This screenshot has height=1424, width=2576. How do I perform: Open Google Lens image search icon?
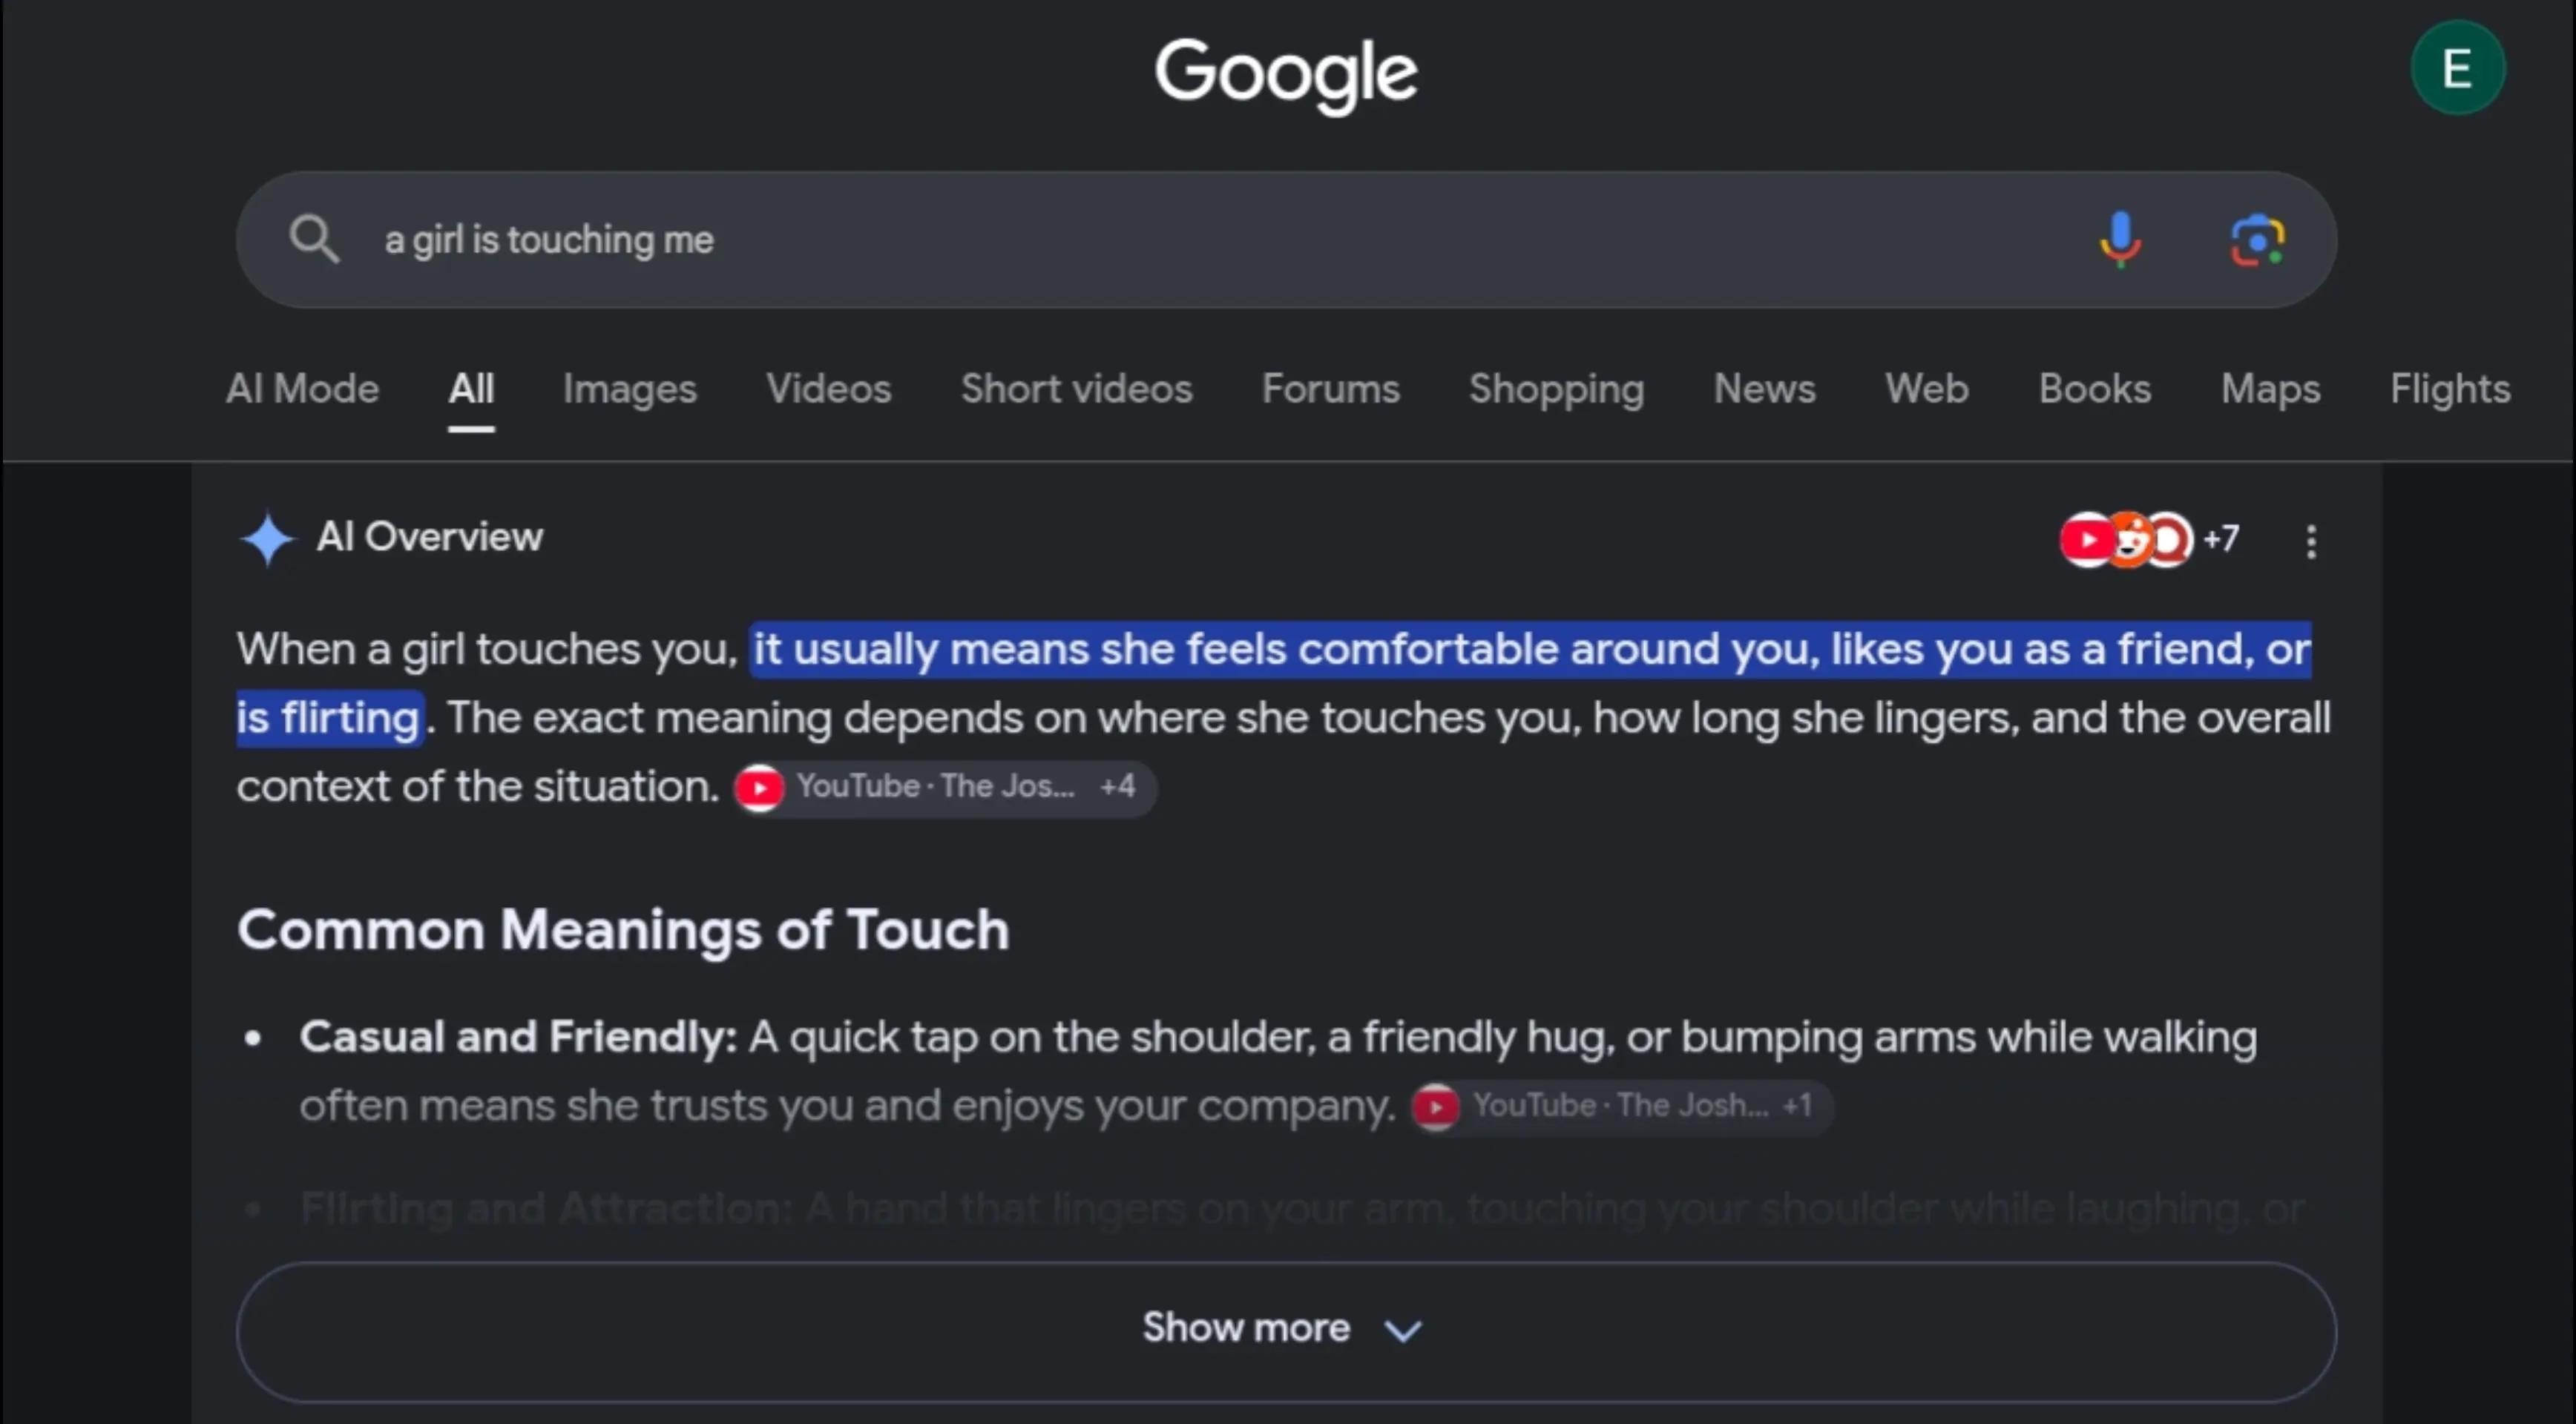pos(2257,241)
